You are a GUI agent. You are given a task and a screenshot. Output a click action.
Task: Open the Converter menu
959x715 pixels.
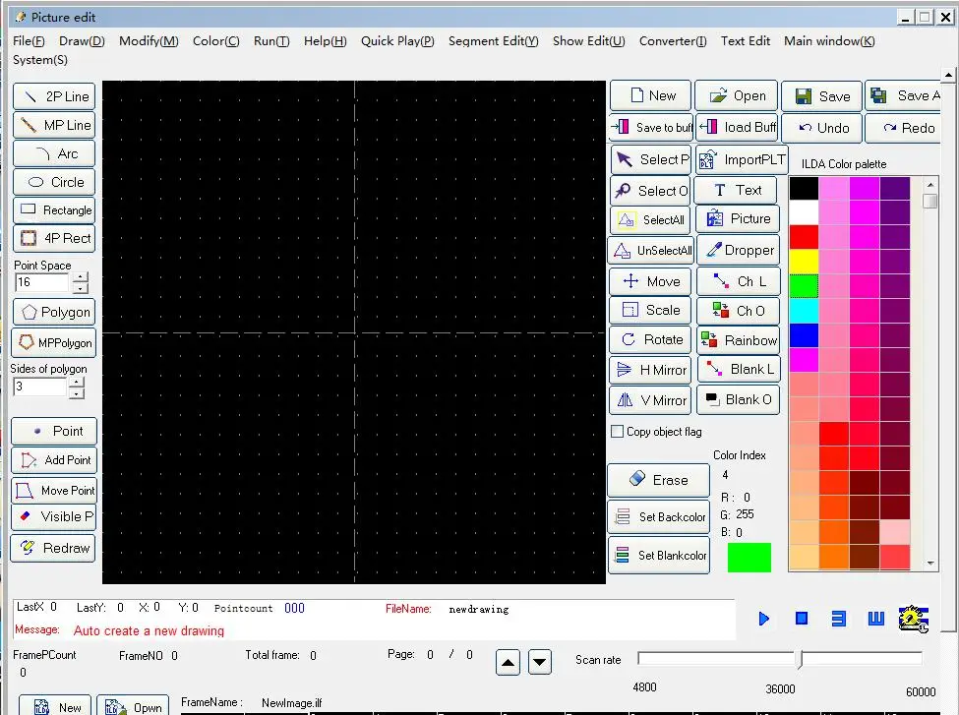(x=673, y=41)
